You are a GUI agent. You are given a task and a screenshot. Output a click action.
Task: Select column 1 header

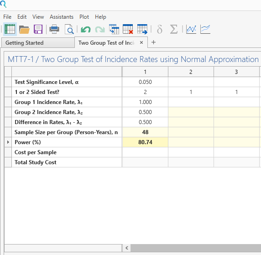[145, 72]
